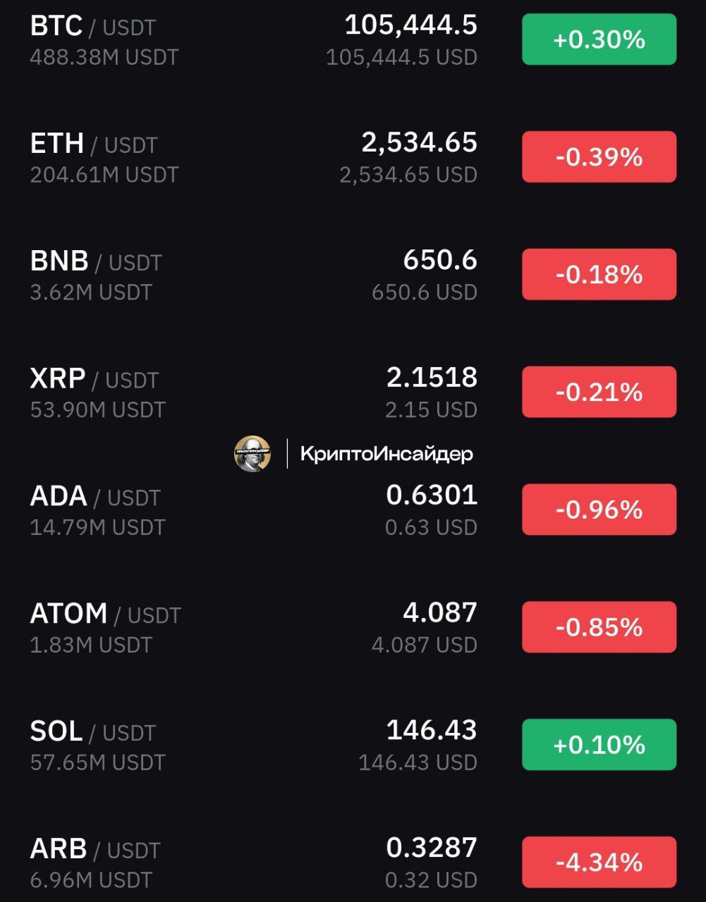Tap the -0.18% BNB change badge
This screenshot has width=706, height=902.
pyautogui.click(x=599, y=275)
